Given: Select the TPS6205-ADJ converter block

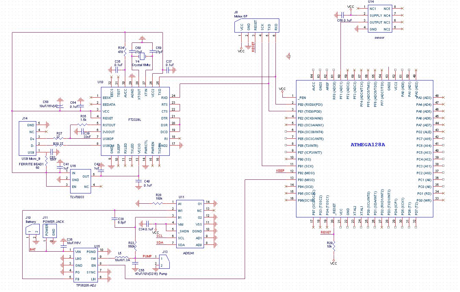Looking at the screenshot, I should point(86,266).
